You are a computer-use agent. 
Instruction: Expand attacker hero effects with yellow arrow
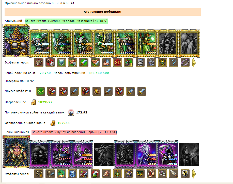(x=194, y=63)
